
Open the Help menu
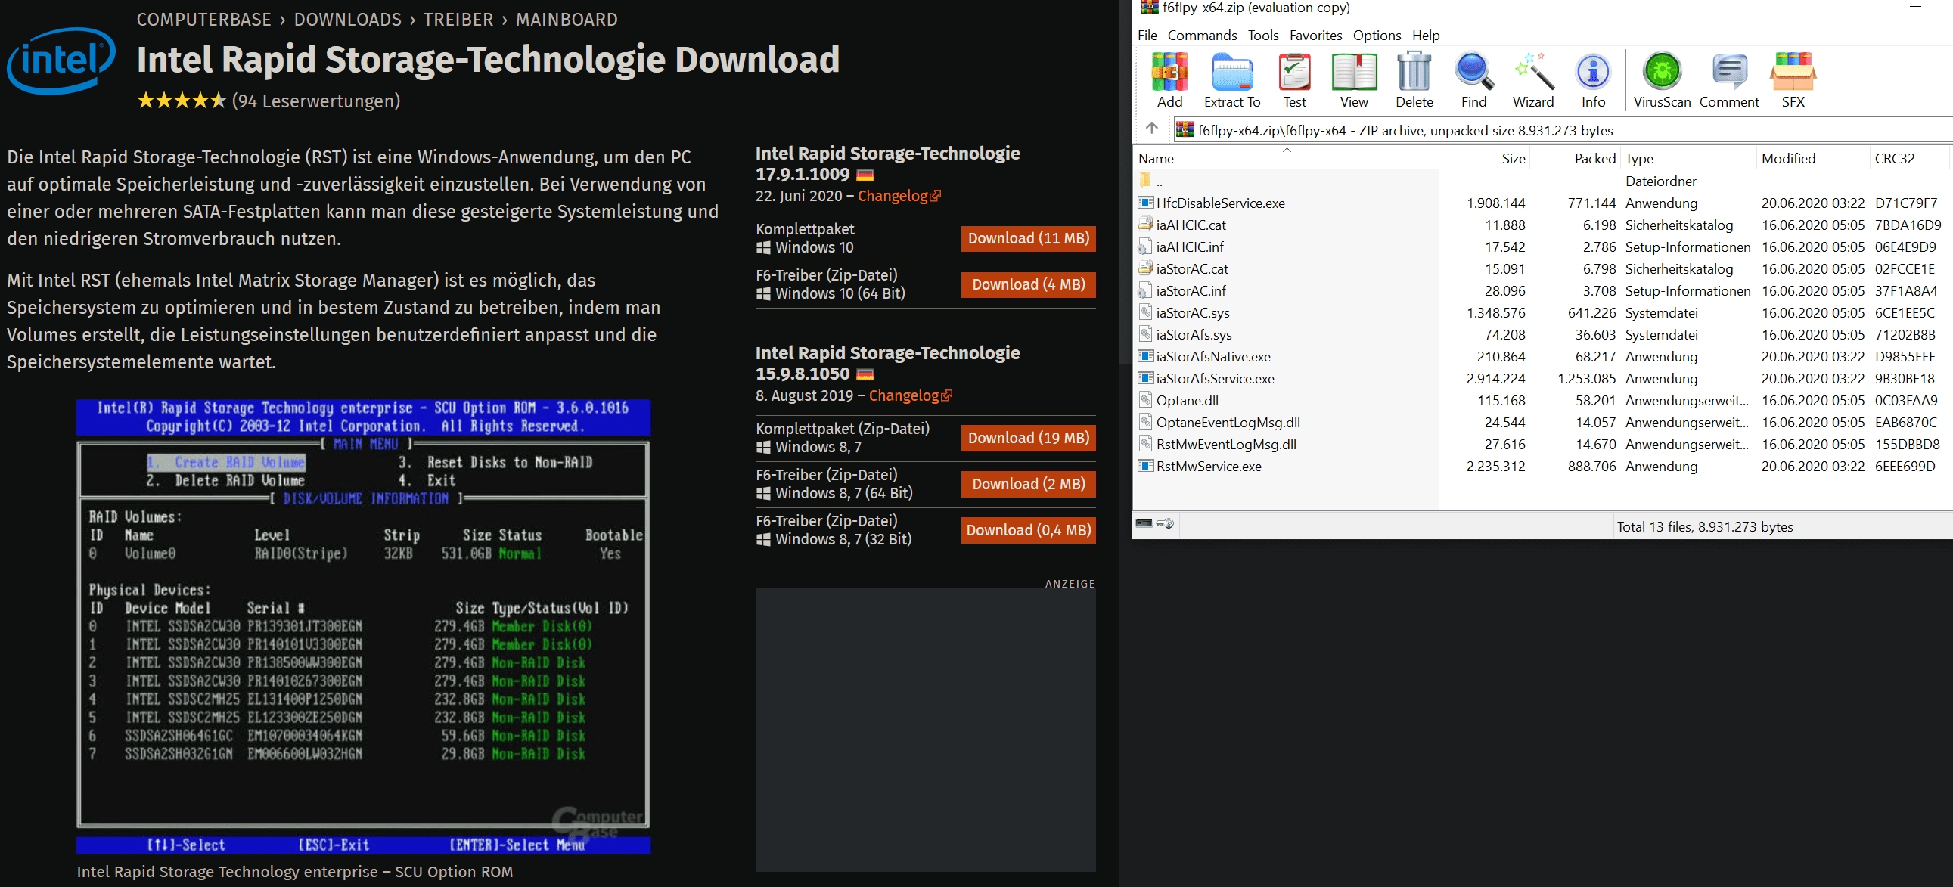point(1425,36)
